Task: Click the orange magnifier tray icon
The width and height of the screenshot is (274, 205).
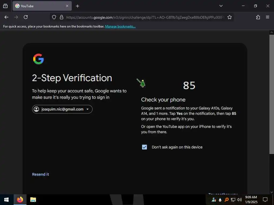Action: point(226,200)
